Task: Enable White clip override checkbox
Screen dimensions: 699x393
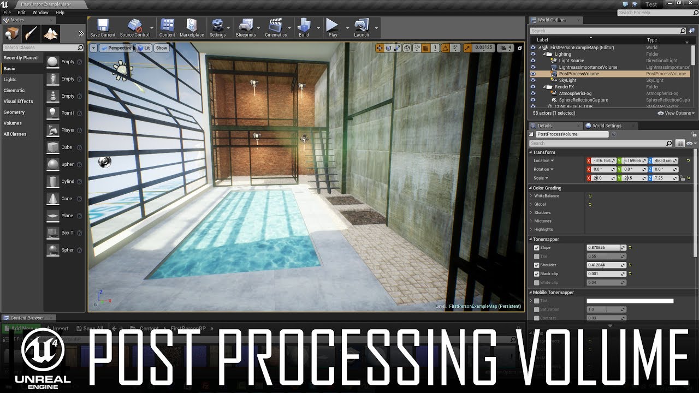Action: click(x=536, y=283)
